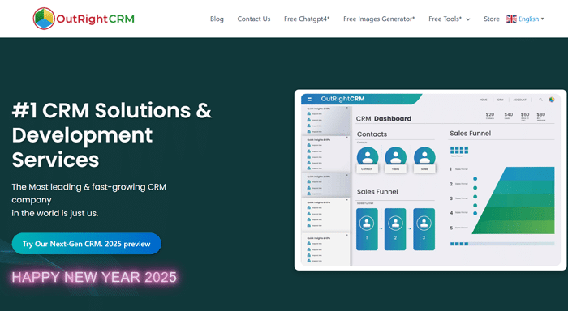
Task: Click the Sales avatar circle under Contacts
Action: [x=424, y=157]
